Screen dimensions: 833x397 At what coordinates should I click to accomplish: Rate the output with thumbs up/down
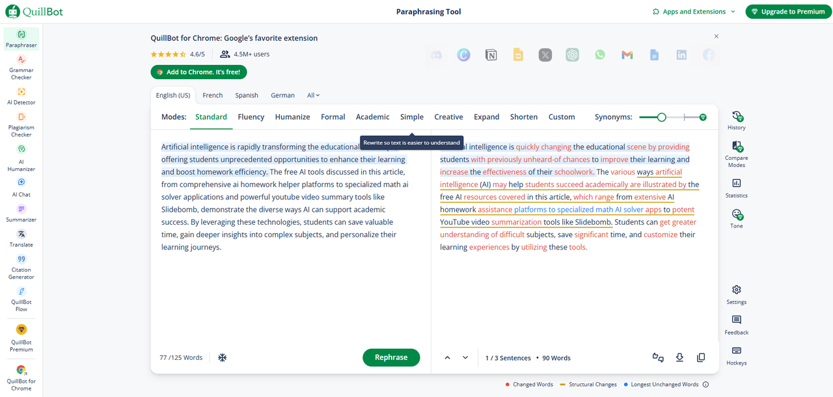657,357
